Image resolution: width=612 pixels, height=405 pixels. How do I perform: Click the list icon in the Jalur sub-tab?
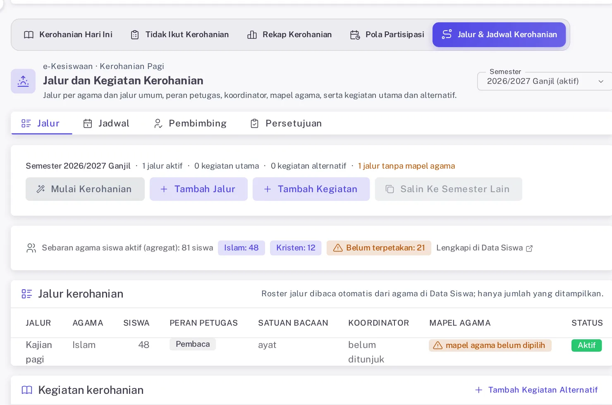(x=26, y=123)
